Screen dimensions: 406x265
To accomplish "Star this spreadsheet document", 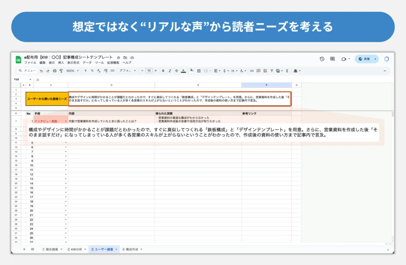I will pos(118,58).
